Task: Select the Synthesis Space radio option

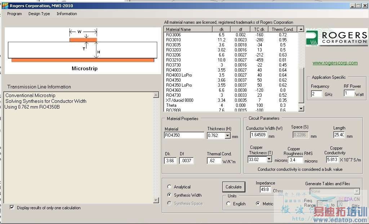Action: tap(169, 203)
